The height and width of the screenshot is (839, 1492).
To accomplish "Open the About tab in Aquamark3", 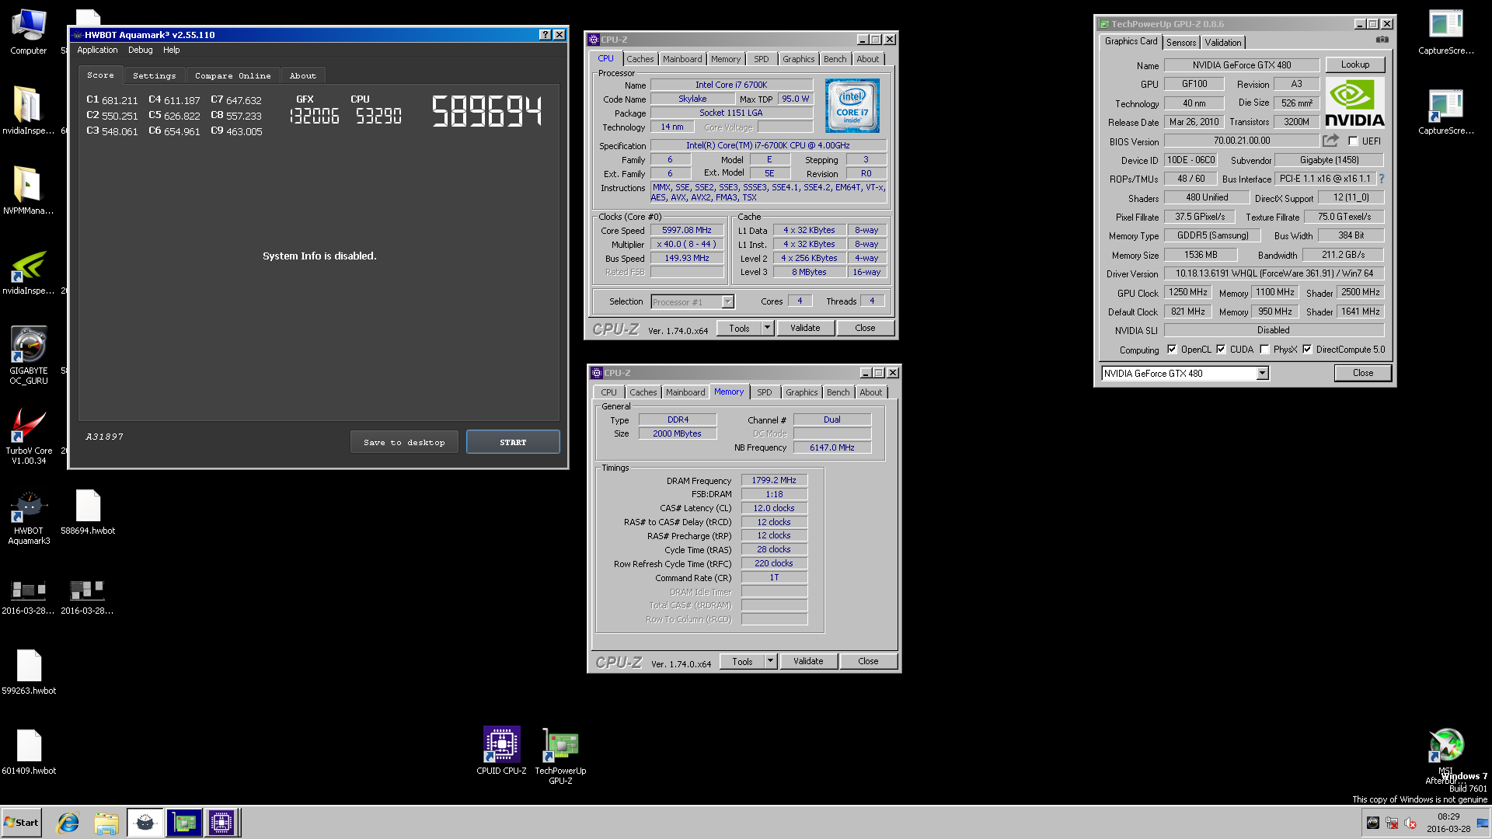I will (302, 75).
